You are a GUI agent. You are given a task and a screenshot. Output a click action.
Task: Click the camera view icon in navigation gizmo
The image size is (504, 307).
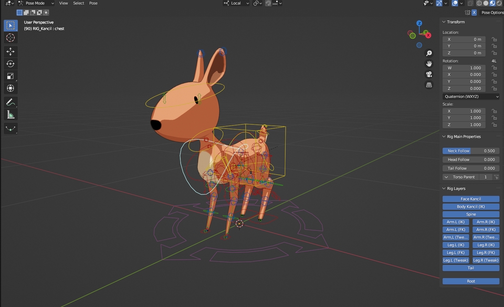pos(429,74)
